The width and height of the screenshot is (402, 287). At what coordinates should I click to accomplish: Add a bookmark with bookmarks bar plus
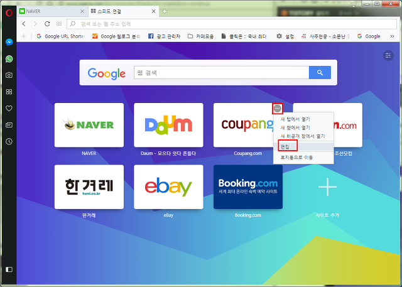tap(24, 36)
